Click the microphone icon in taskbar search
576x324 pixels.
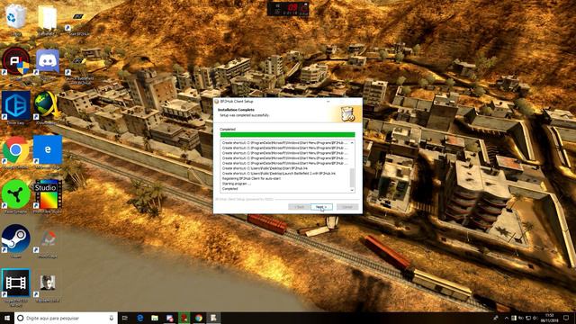point(112,318)
